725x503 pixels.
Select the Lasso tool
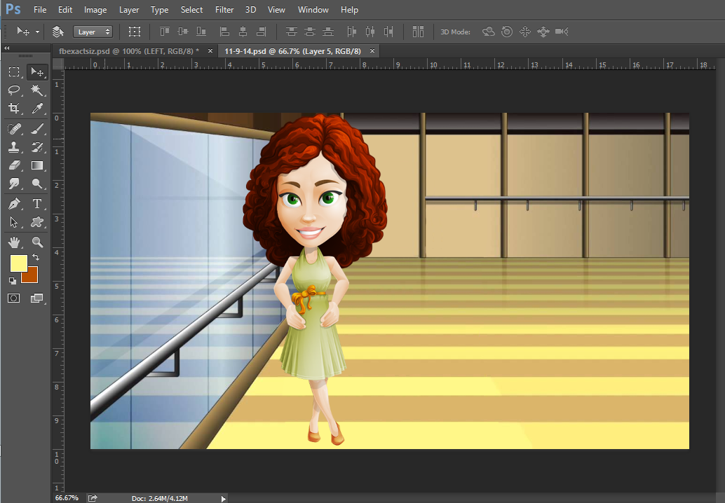pos(14,90)
